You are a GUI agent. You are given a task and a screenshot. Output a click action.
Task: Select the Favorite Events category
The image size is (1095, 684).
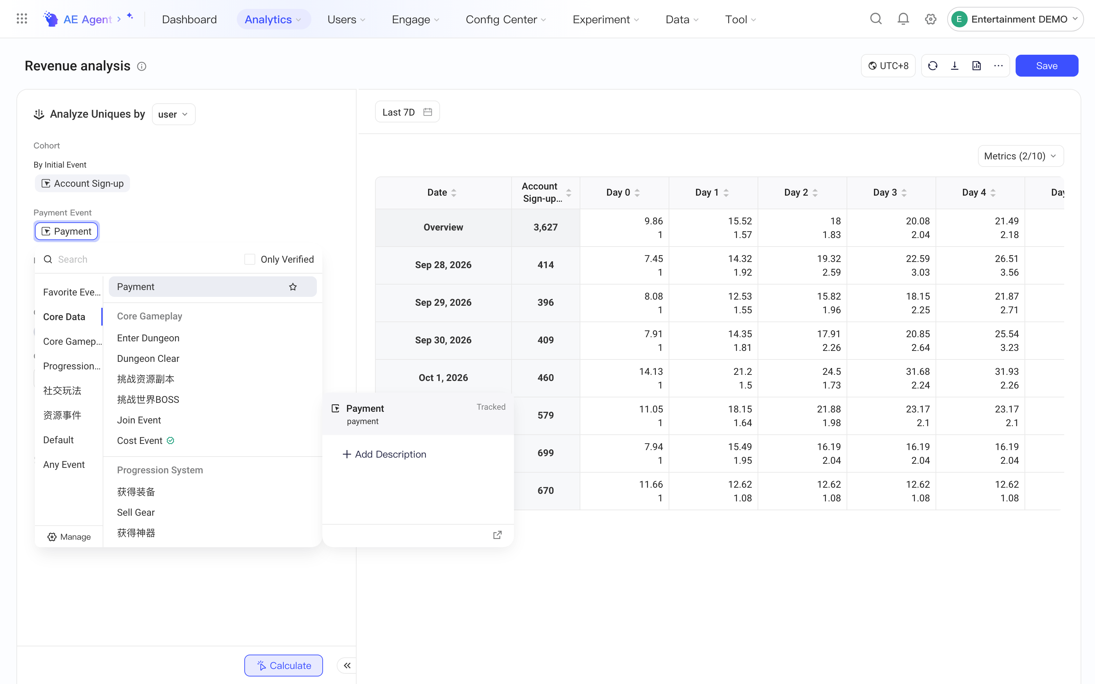click(x=72, y=292)
